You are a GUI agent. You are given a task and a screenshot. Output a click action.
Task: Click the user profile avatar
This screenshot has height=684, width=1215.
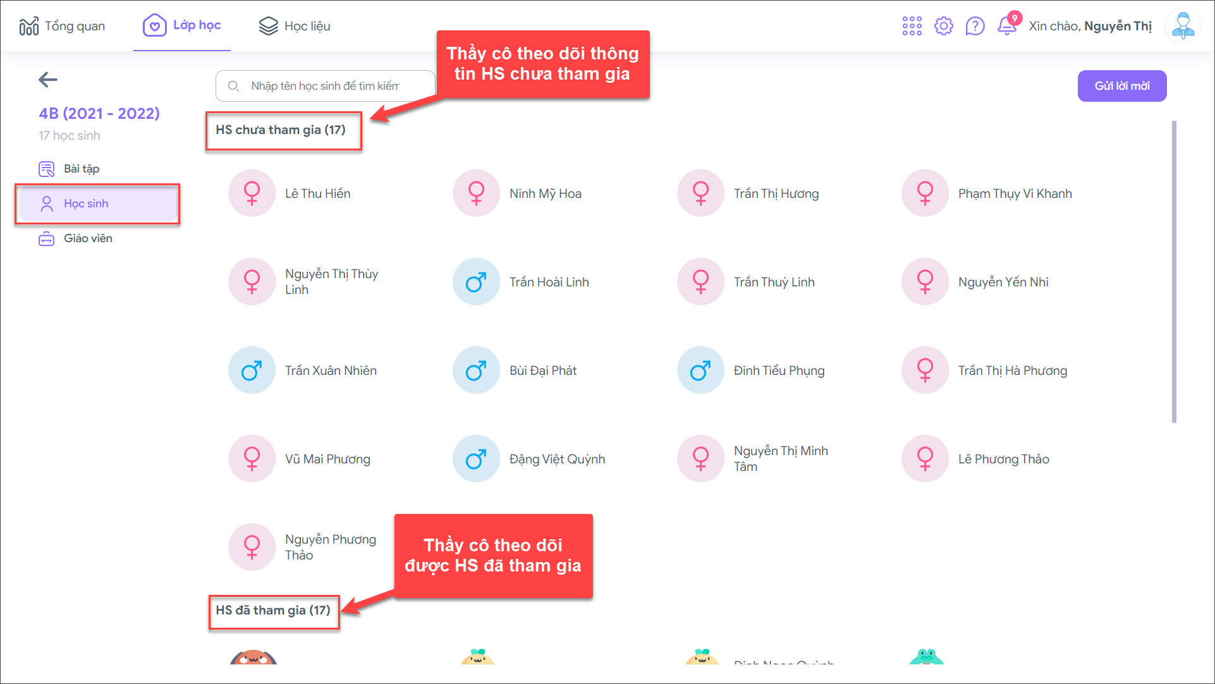tap(1182, 26)
